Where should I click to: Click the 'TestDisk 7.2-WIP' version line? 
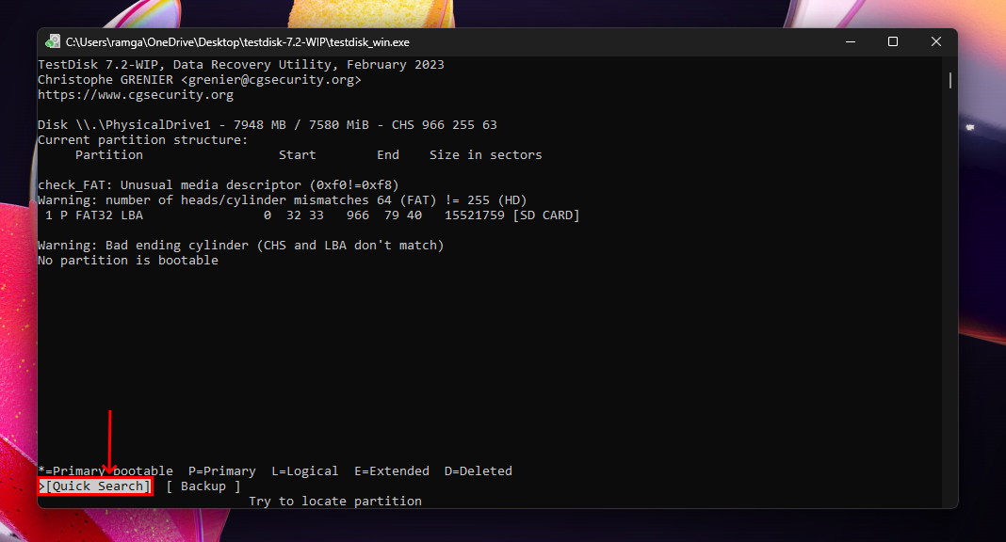[x=240, y=65]
